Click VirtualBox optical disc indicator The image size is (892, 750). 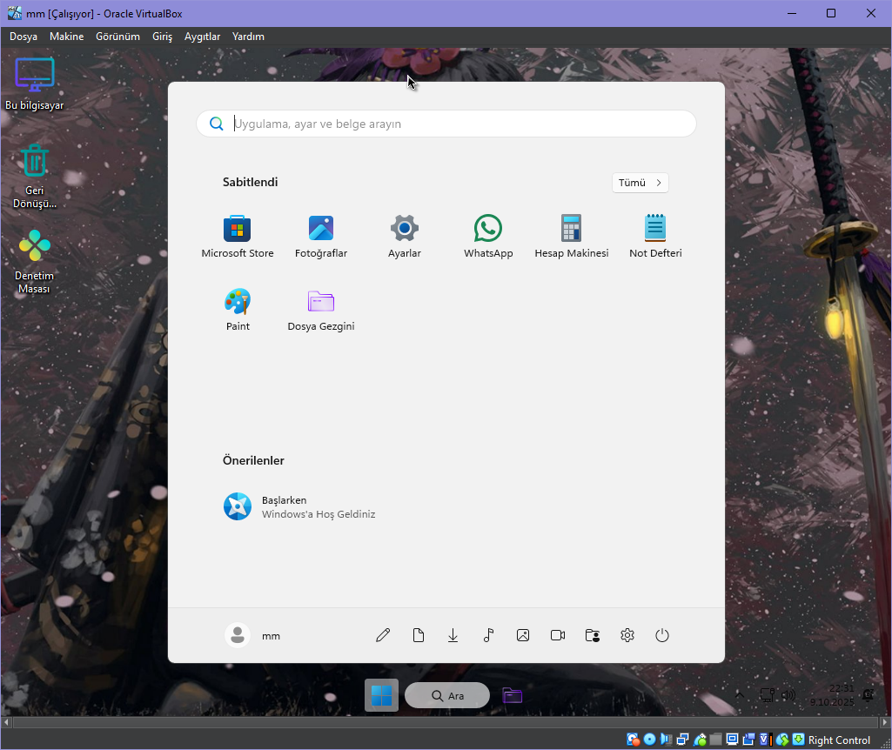coord(650,740)
